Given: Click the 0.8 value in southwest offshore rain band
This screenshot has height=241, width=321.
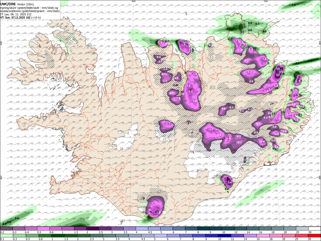Looking at the screenshot, I should tap(17, 218).
